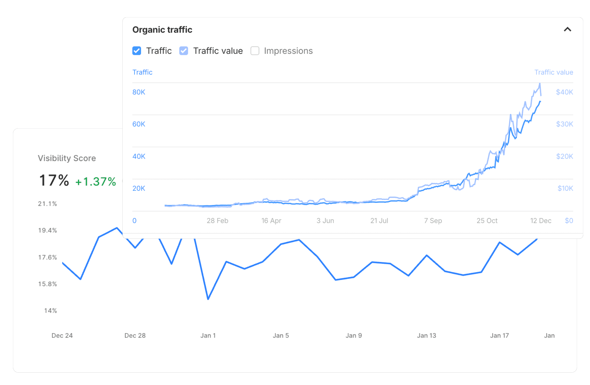
Task: Click the 28 Feb date label
Action: point(217,220)
